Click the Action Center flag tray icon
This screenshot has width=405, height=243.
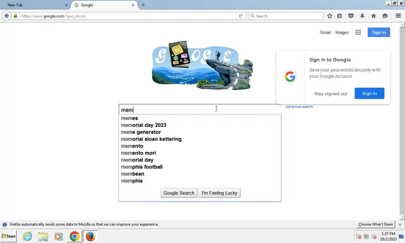click(359, 236)
